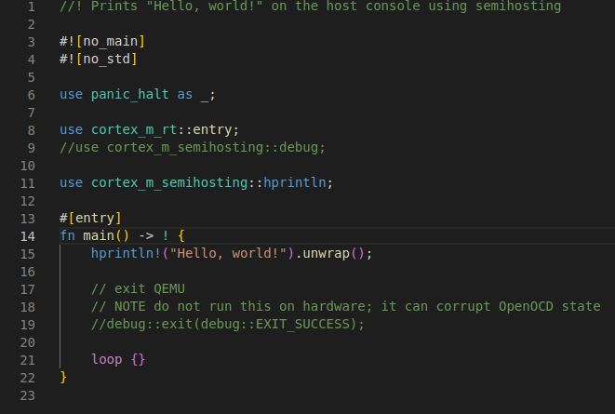The image size is (615, 414).
Task: Click the "as" keyword on line 6
Action: point(185,95)
